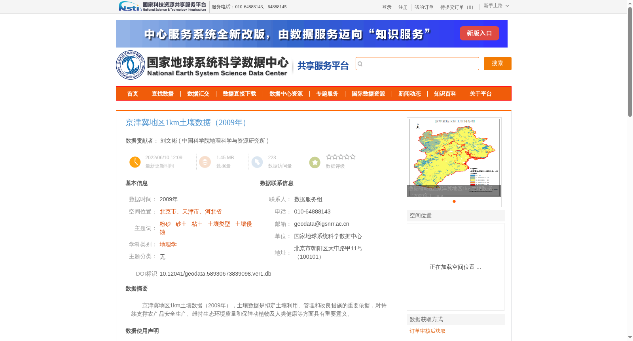Click the email geodata@igsnrr.ac.cn
Viewport: 633px width, 341px height.
(x=322, y=224)
